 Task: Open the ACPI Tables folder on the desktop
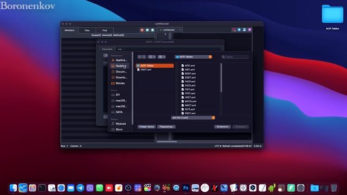[x=332, y=15]
